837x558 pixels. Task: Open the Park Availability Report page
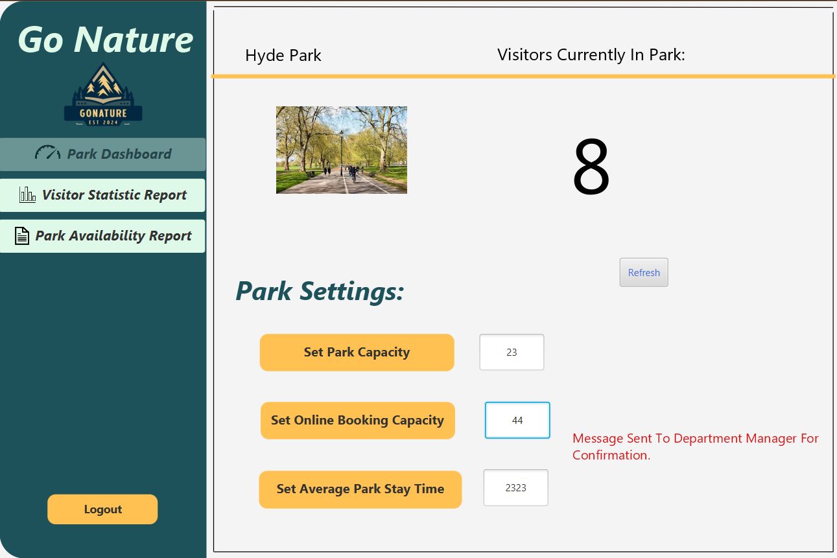(103, 236)
